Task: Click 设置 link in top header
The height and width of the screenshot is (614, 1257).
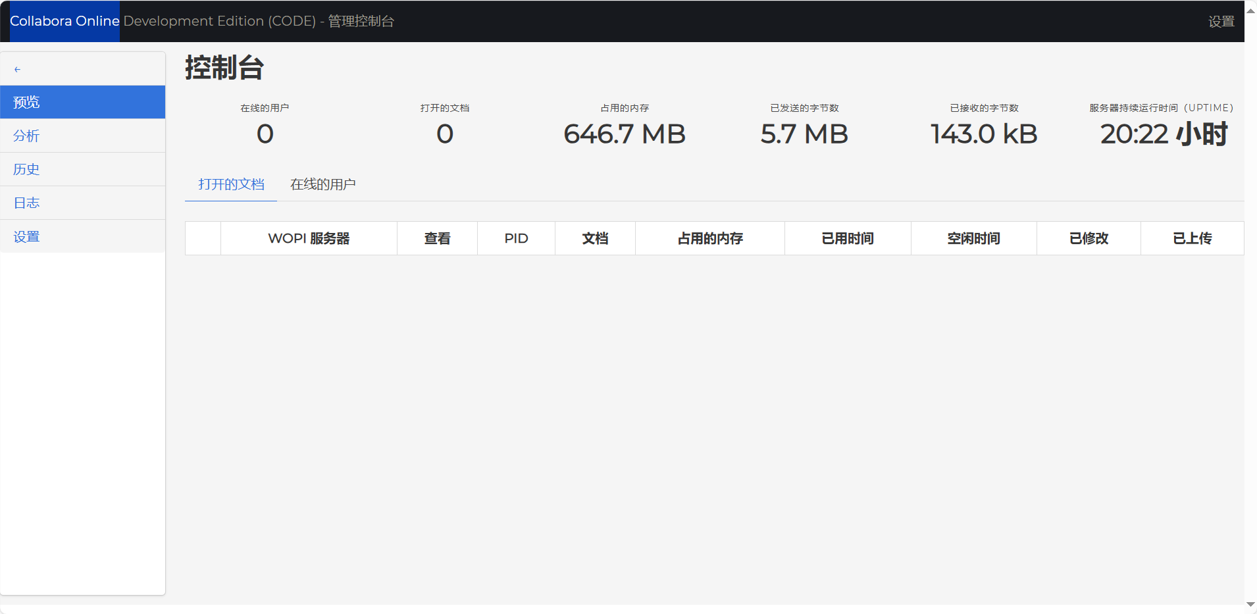Action: click(x=1221, y=22)
